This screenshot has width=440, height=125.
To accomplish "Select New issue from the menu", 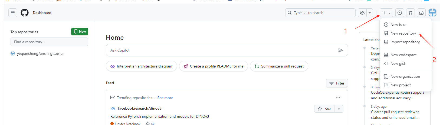I will [405, 25].
